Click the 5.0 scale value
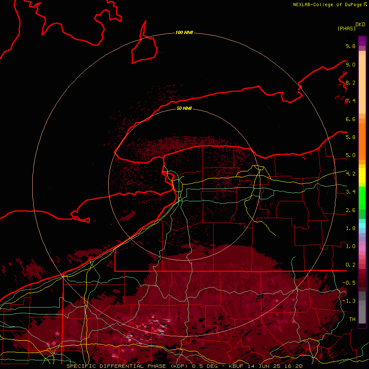This screenshot has width=369, height=369. [x=351, y=155]
